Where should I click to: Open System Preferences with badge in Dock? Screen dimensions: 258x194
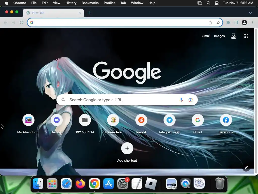123,183
